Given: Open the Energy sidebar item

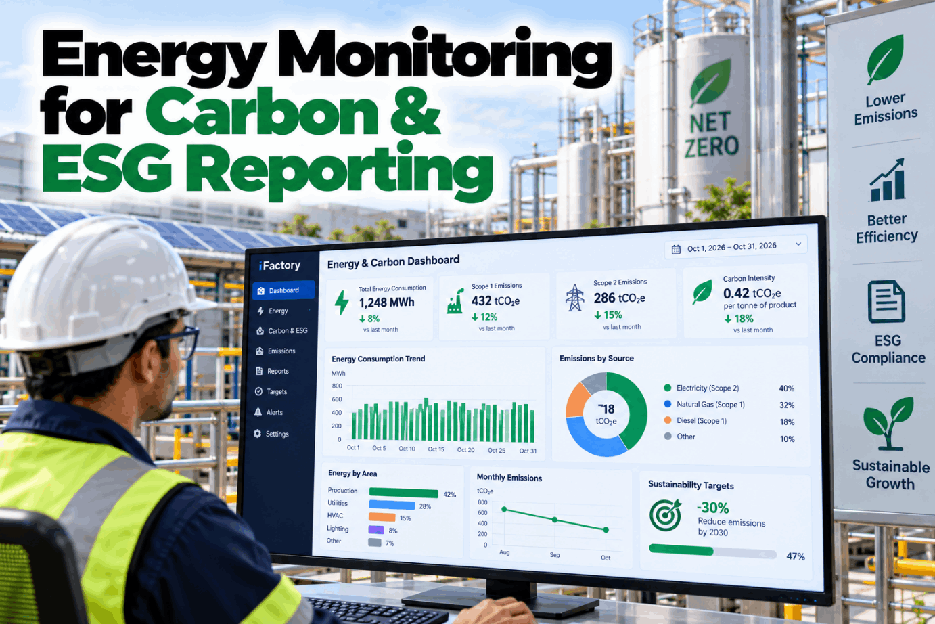Looking at the screenshot, I should [x=278, y=311].
